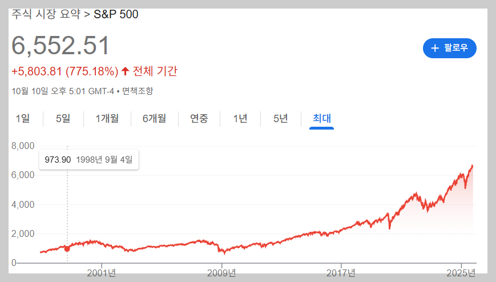Click the 면책조항 disclaimer link
This screenshot has height=282, width=496.
tap(138, 91)
